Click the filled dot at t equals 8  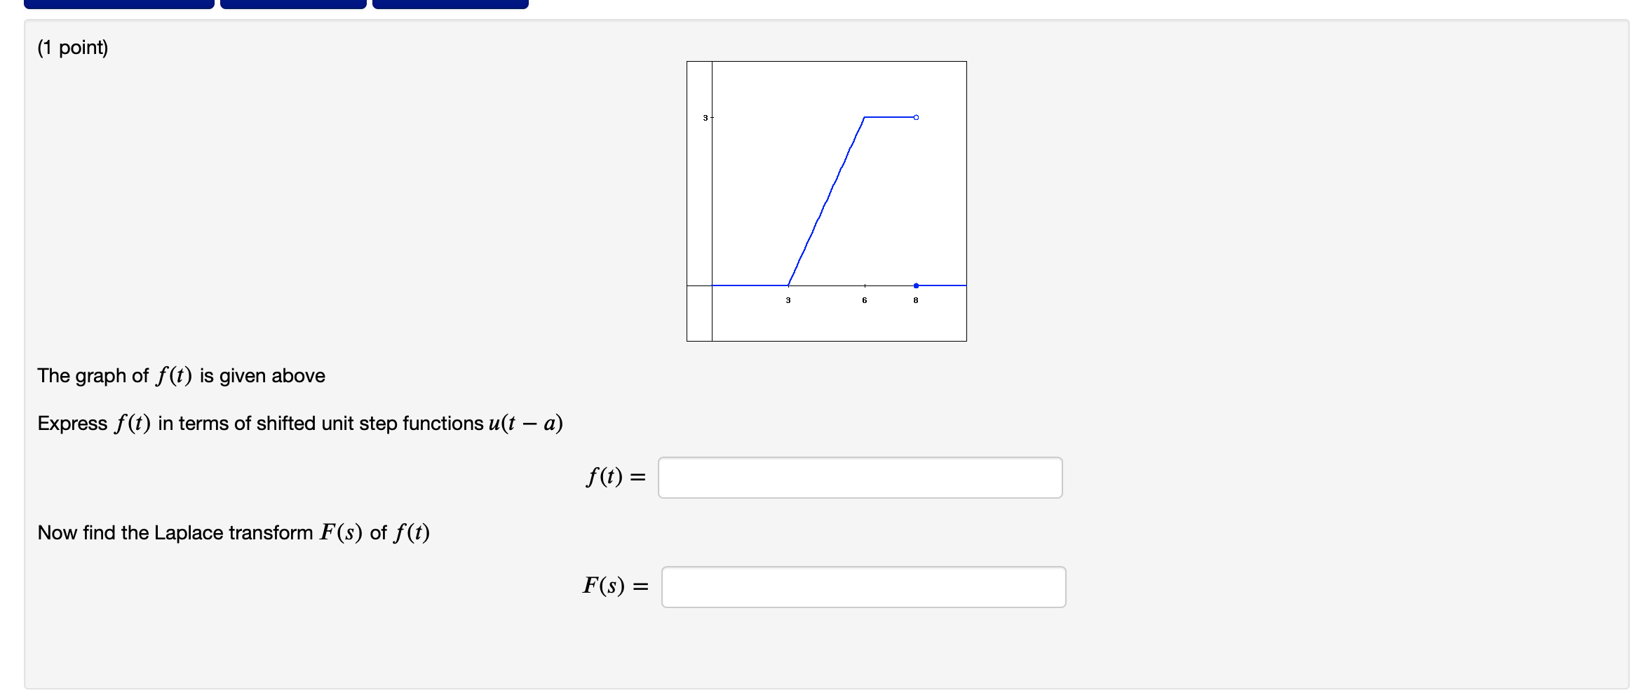[x=915, y=284]
